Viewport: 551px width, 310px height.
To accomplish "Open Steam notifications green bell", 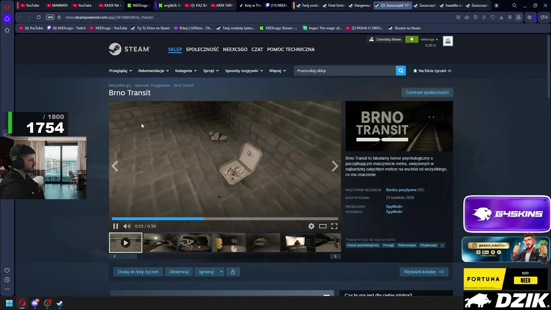I will tap(412, 39).
